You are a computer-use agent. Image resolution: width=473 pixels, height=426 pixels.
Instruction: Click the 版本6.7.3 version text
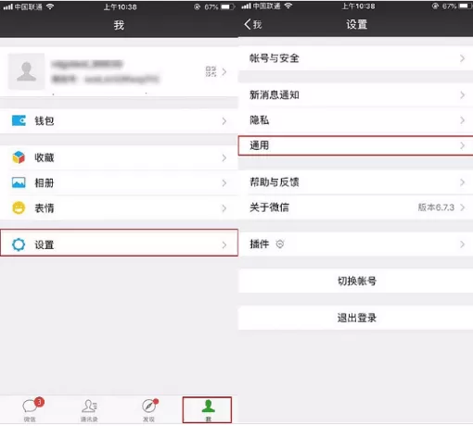[x=436, y=207]
